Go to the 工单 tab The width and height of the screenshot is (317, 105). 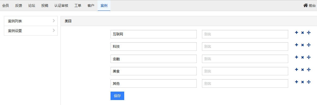point(78,6)
